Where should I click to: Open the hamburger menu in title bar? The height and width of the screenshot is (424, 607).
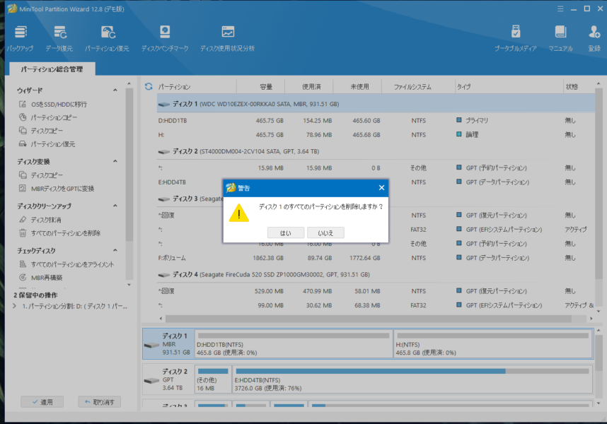pos(560,9)
